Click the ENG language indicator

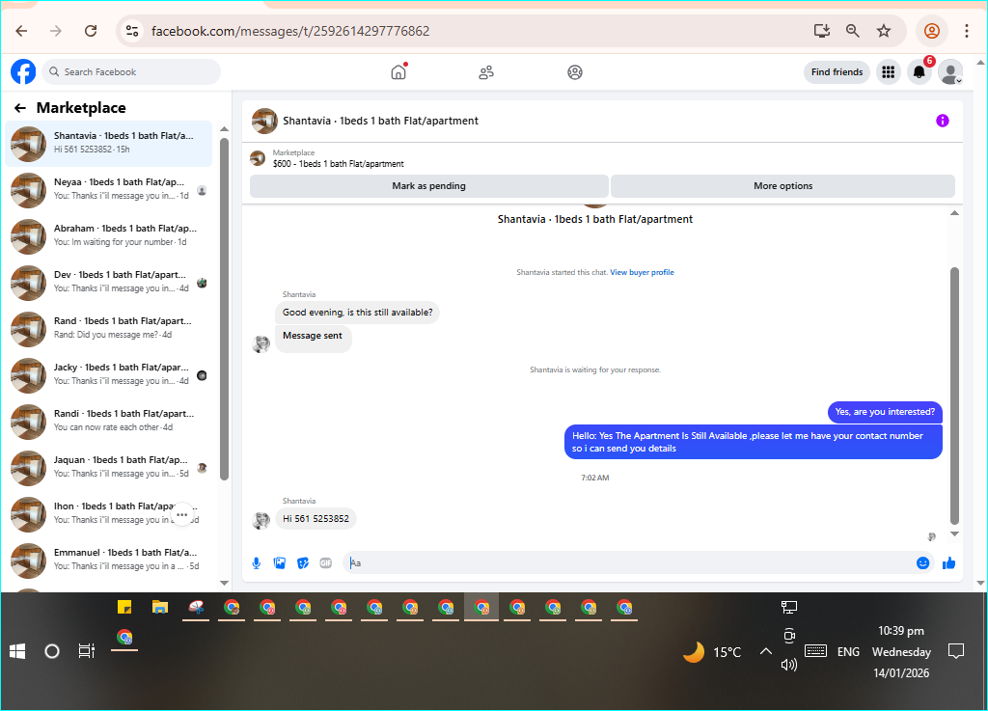point(848,652)
